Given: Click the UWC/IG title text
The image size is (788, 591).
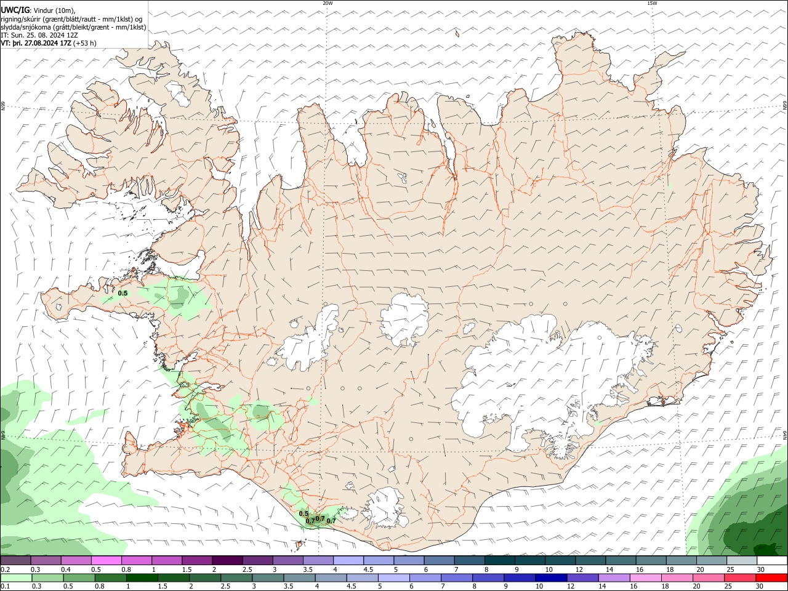Looking at the screenshot, I should [15, 10].
